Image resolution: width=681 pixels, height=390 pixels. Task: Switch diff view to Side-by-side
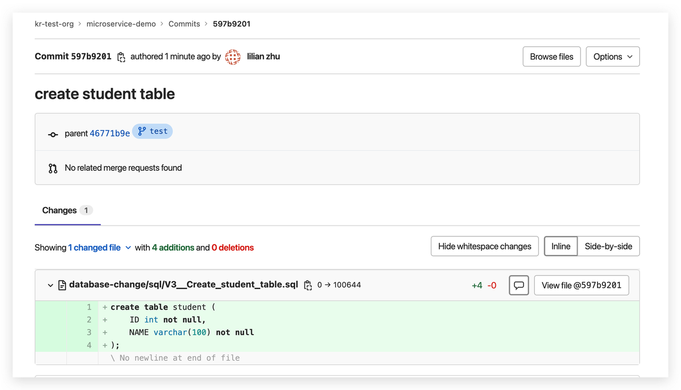(x=608, y=246)
